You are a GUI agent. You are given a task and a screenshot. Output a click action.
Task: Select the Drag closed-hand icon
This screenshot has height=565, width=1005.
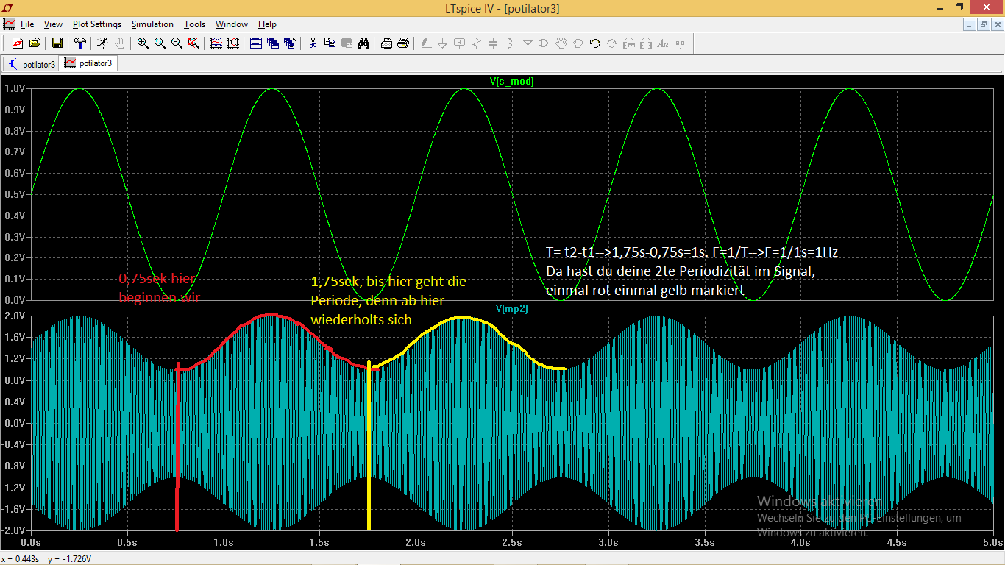[578, 43]
